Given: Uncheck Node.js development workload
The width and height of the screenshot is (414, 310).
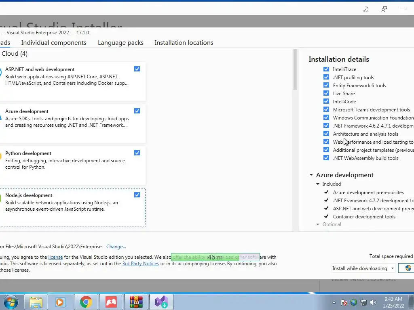Looking at the screenshot, I should [x=137, y=195].
